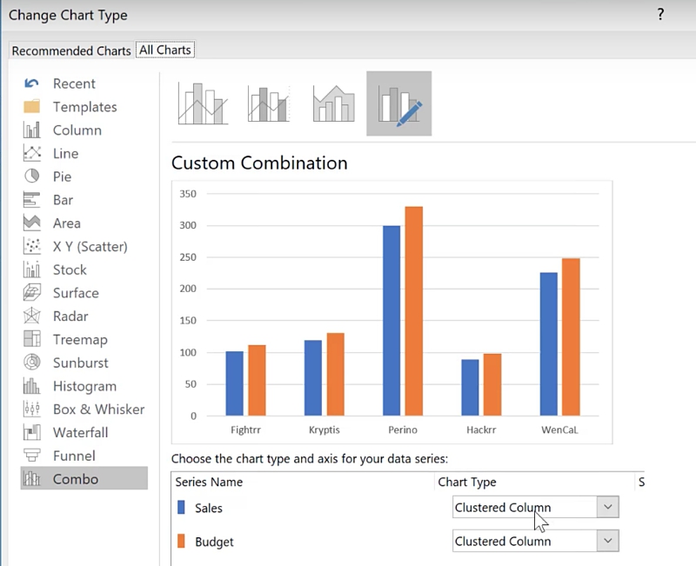The height and width of the screenshot is (566, 696).
Task: Choose the X Y (Scatter) category
Action: point(90,246)
